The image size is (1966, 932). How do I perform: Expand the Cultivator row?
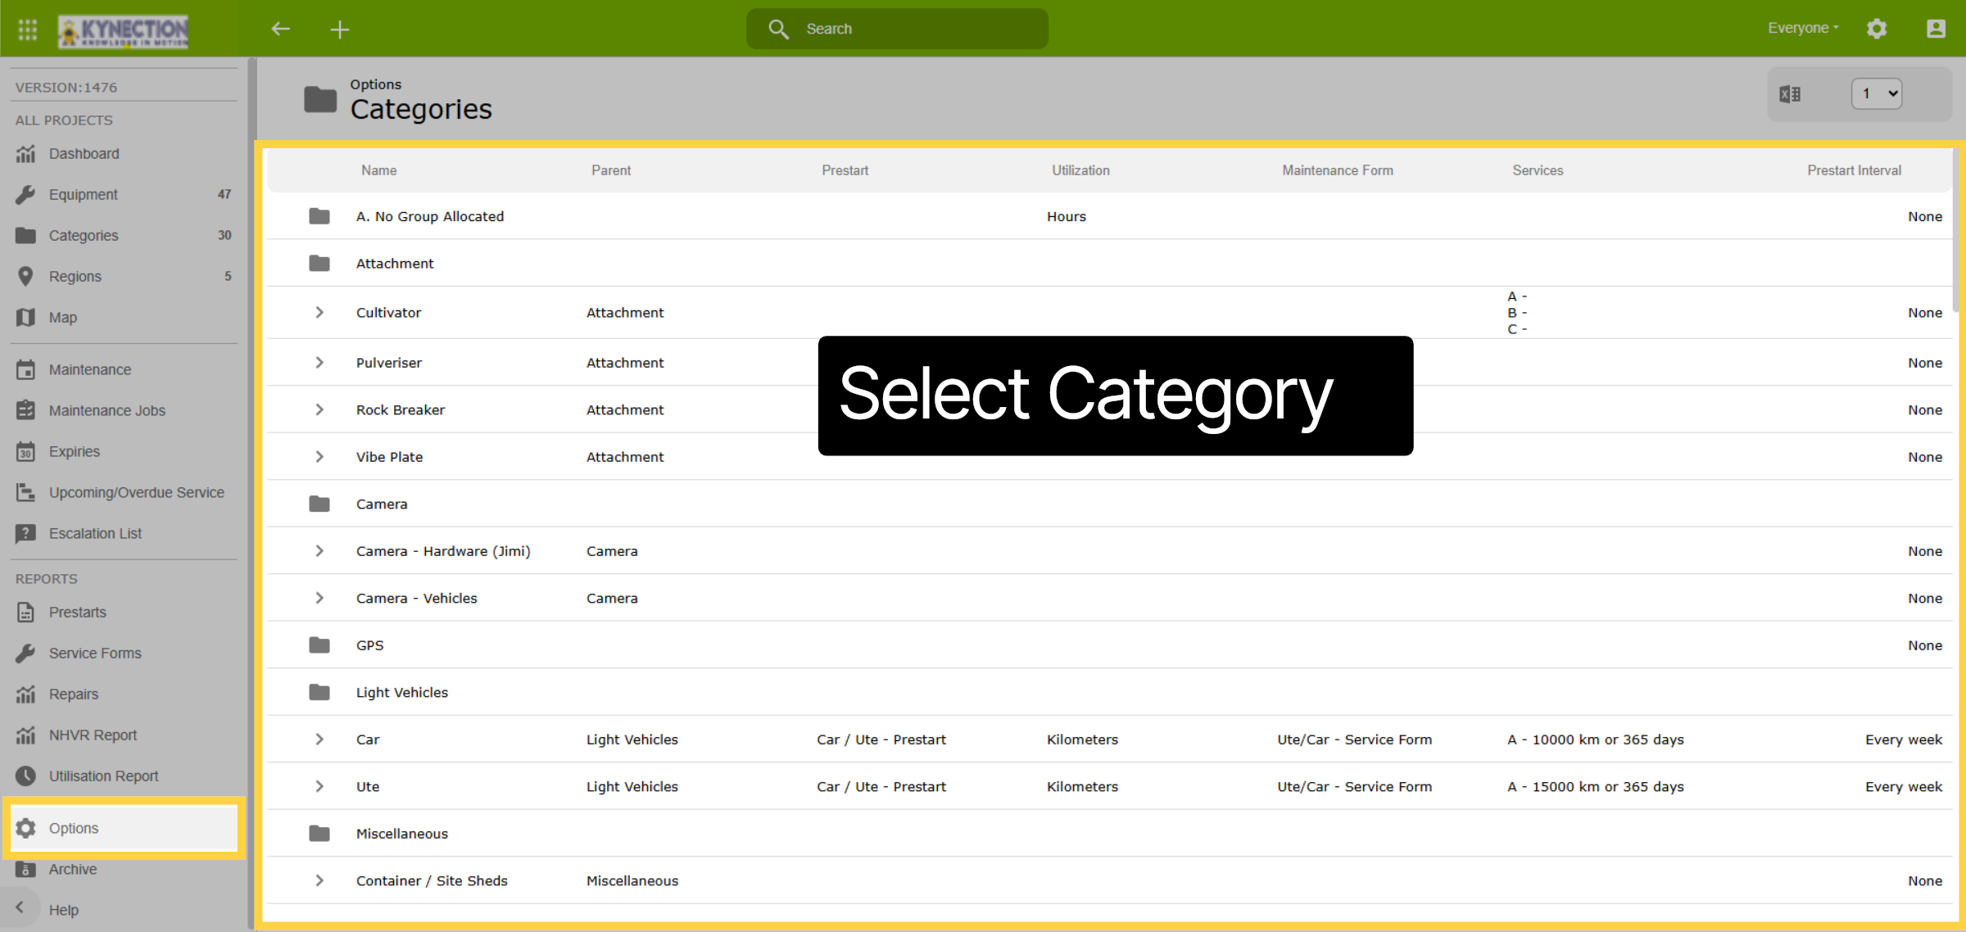click(x=319, y=313)
